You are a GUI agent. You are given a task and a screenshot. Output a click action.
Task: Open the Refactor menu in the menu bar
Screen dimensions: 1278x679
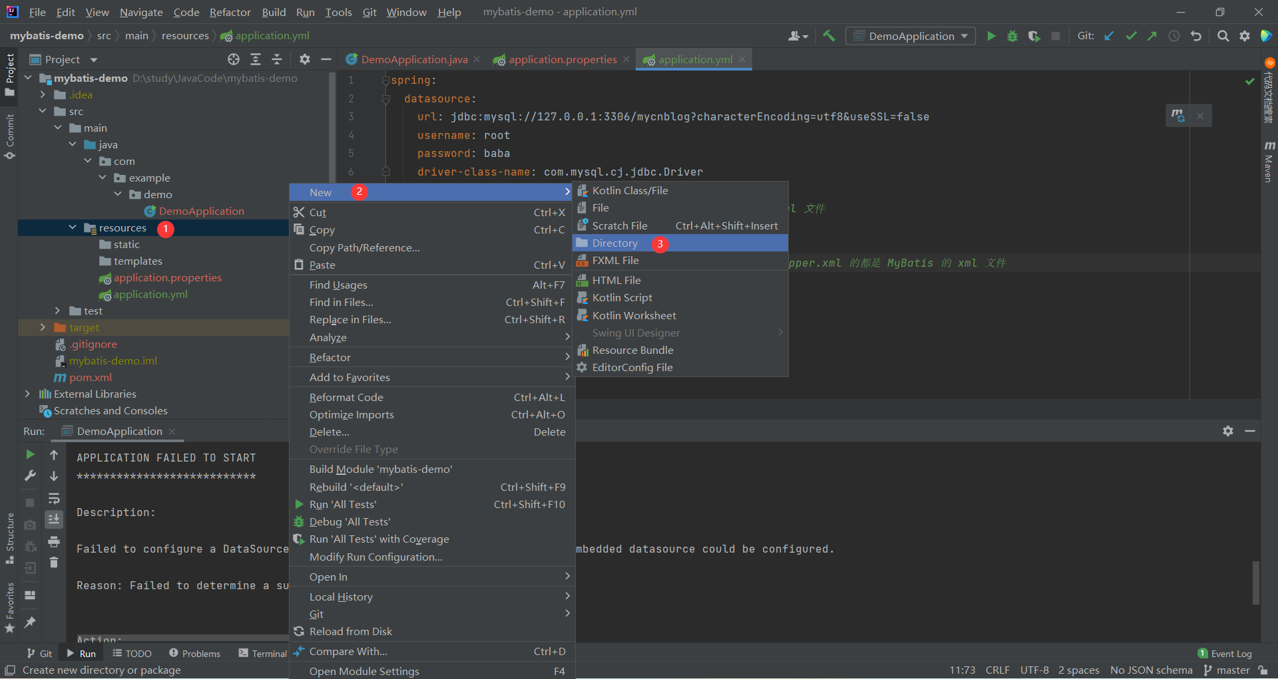click(230, 12)
